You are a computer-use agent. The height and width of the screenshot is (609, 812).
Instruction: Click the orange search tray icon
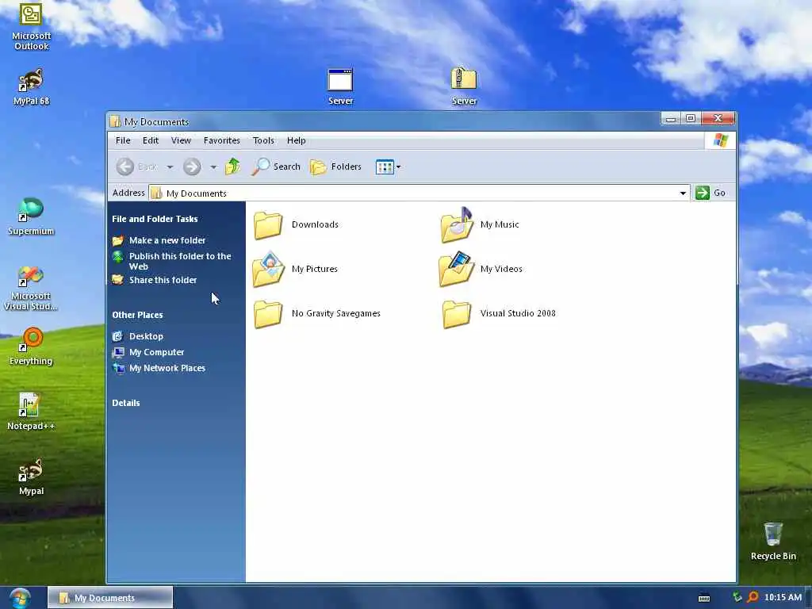coord(753,597)
